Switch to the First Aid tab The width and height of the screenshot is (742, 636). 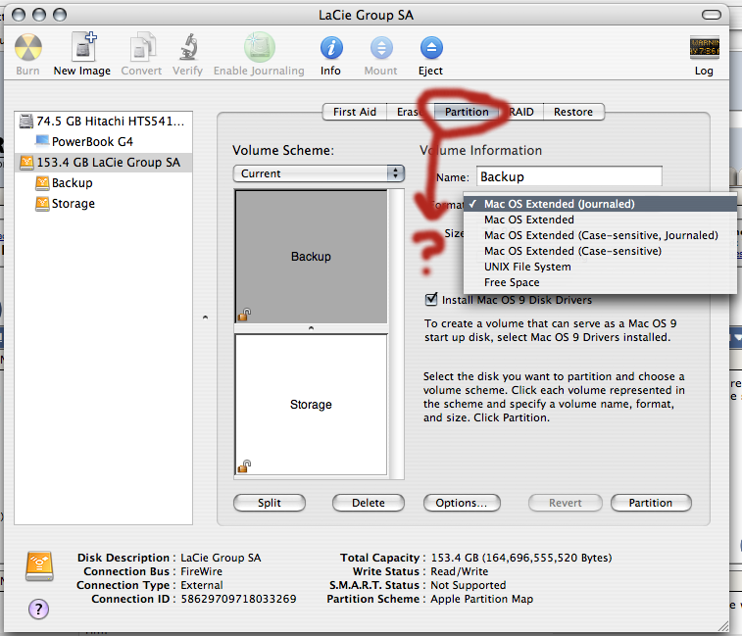355,112
